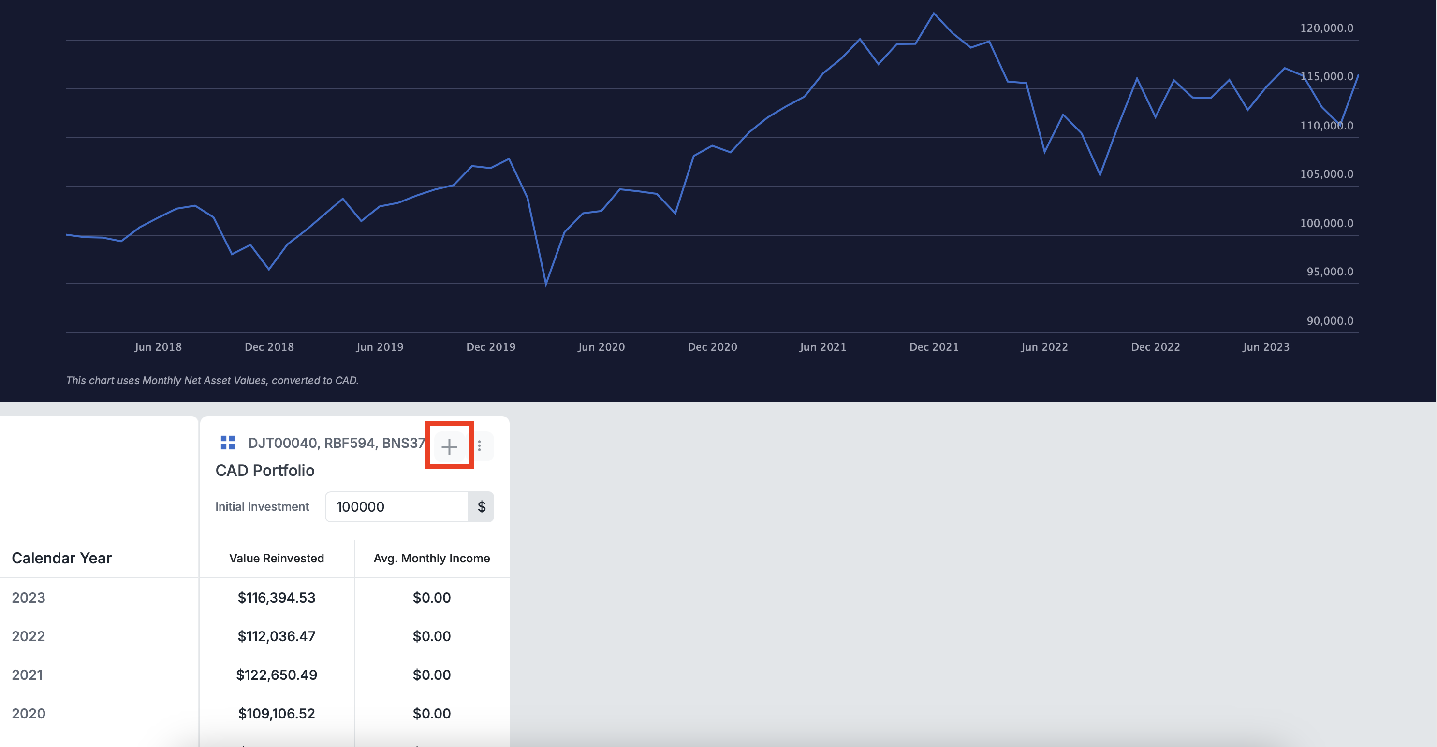Click the plus icon beside portfolio name

pyautogui.click(x=449, y=446)
